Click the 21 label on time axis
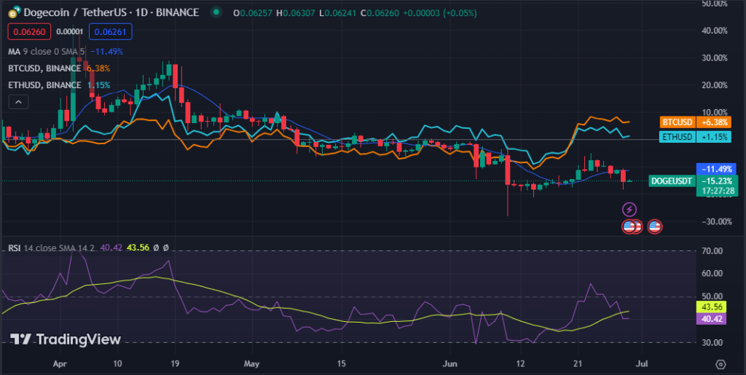746x375 pixels. pos(577,364)
